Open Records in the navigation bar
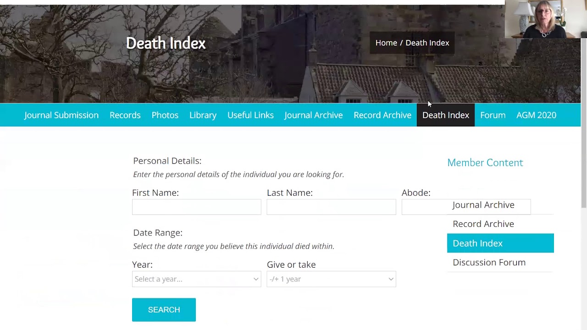The image size is (587, 330). point(125,115)
